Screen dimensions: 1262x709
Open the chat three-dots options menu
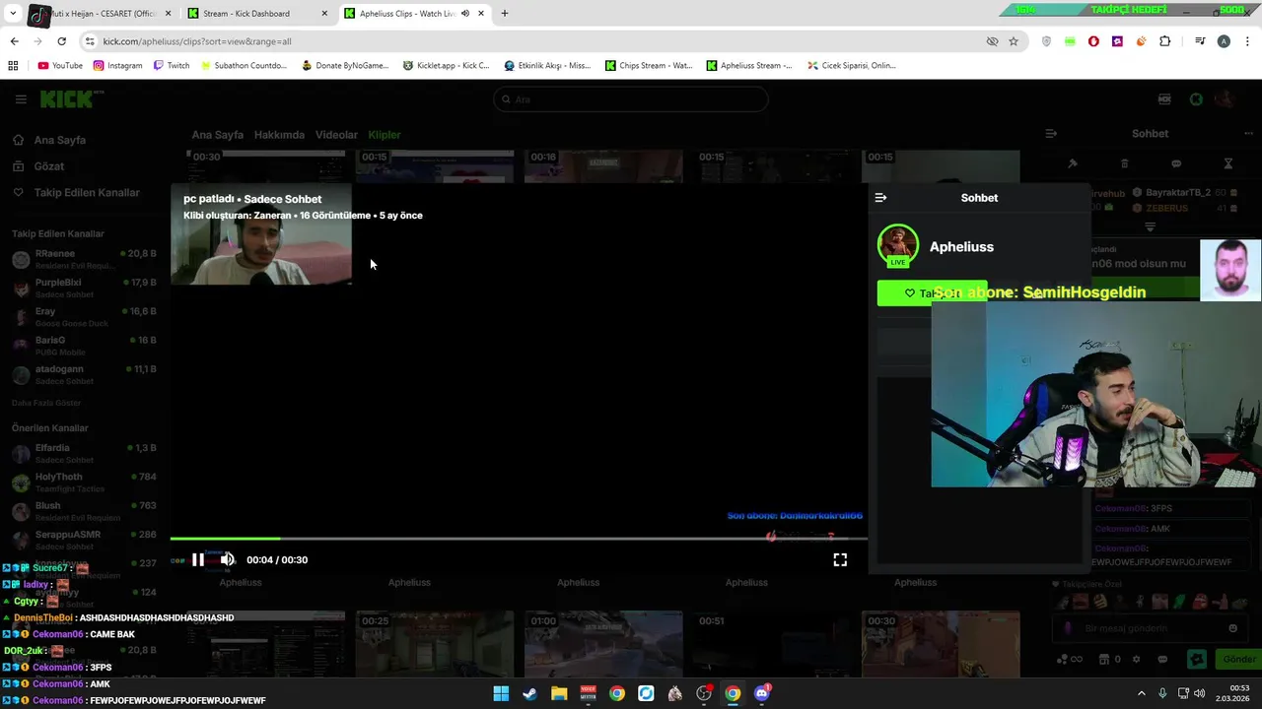tap(1249, 134)
